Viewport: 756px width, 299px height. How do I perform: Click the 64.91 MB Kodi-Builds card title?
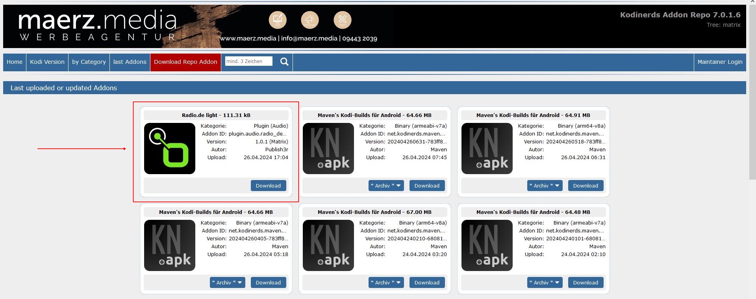(x=533, y=115)
